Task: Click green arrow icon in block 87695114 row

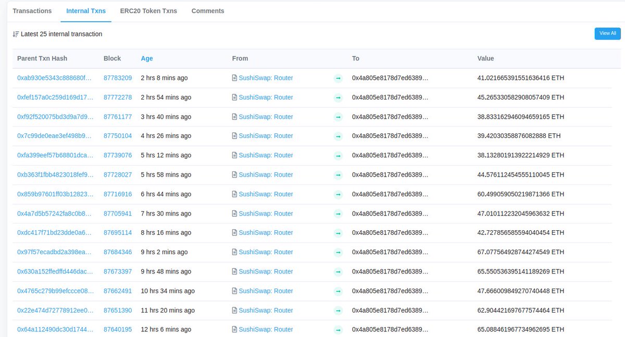Action: point(338,233)
